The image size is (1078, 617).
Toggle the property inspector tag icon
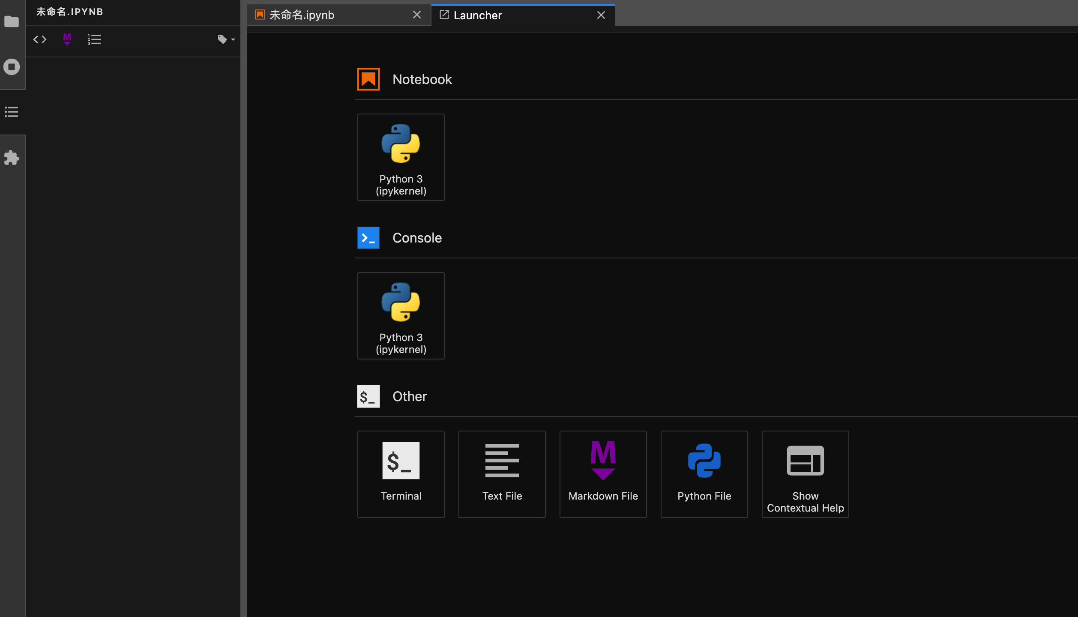click(x=222, y=39)
